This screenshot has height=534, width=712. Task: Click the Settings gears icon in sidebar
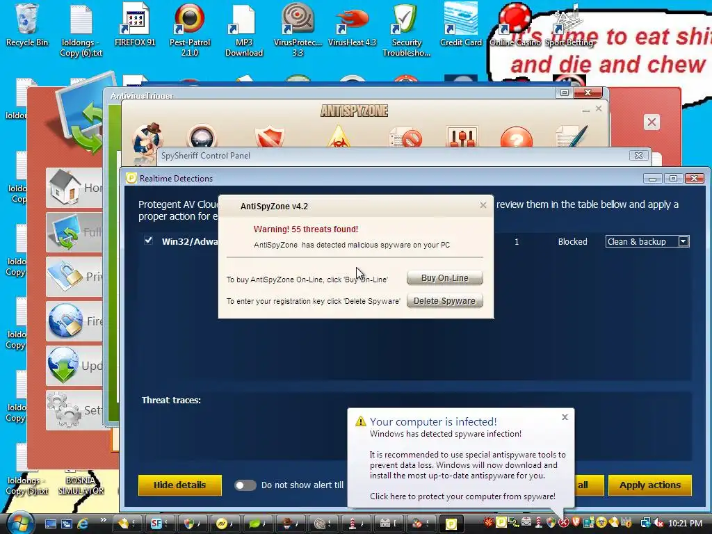coord(64,410)
